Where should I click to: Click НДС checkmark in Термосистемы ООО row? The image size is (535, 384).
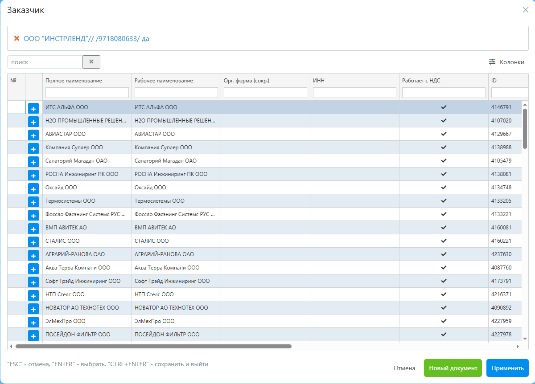coord(444,201)
